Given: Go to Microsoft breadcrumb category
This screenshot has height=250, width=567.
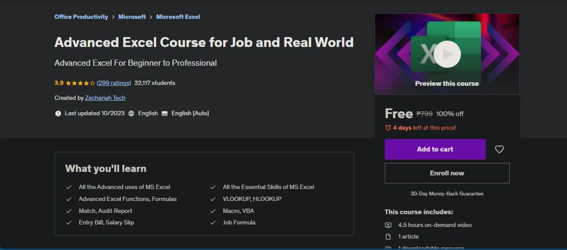Looking at the screenshot, I should 132,17.
